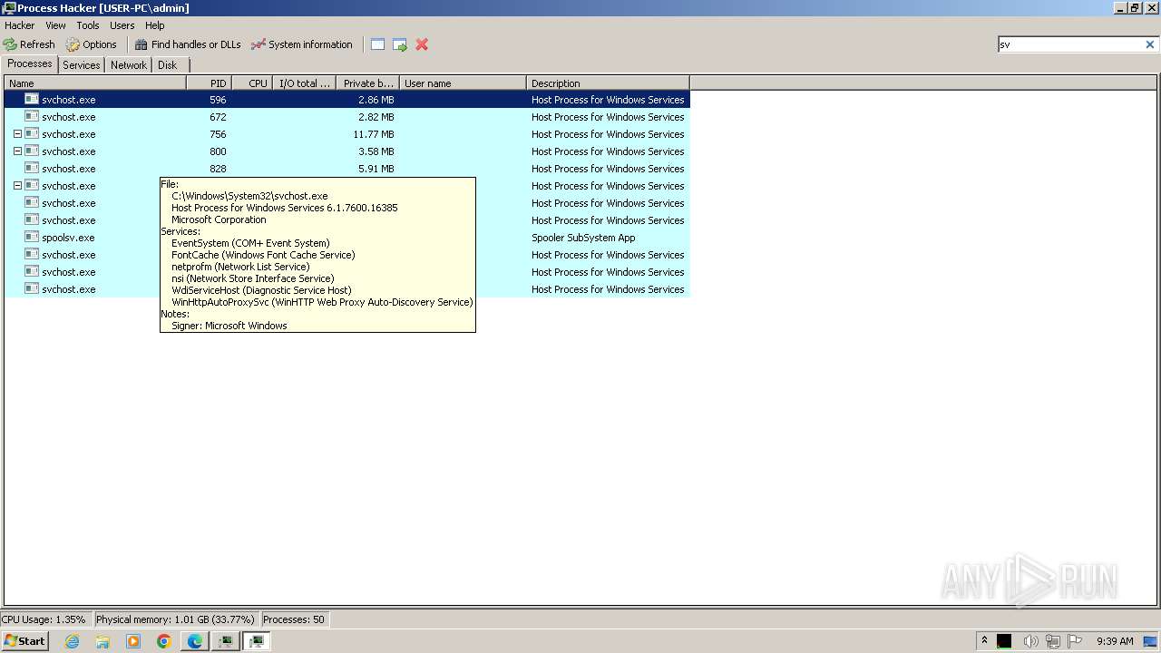The width and height of the screenshot is (1161, 653).
Task: Open the Help menu
Action: tap(155, 25)
